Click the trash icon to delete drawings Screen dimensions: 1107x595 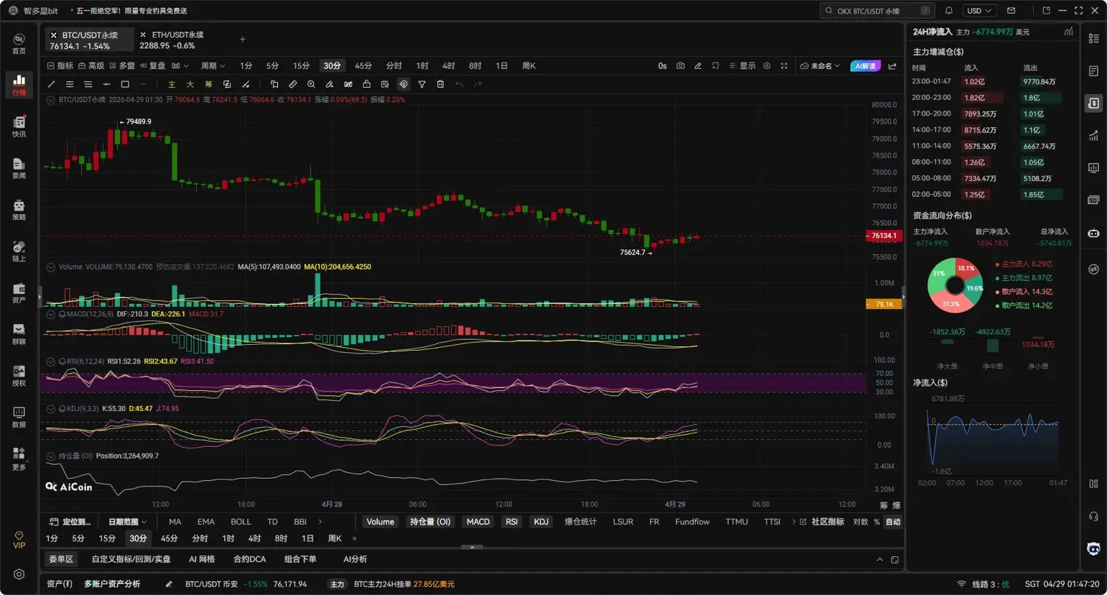coord(440,85)
